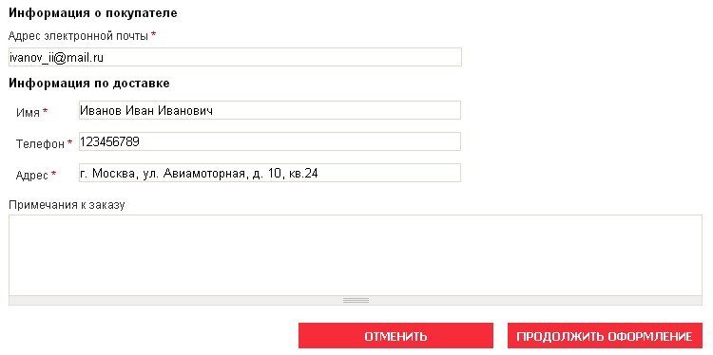
Task: Click the Адрес field label
Action: [x=32, y=176]
